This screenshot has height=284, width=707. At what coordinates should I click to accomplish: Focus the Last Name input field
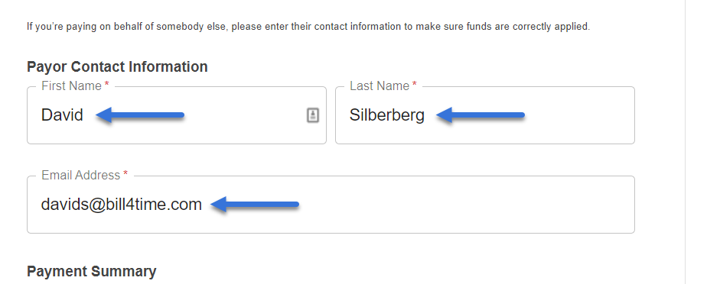pos(485,115)
